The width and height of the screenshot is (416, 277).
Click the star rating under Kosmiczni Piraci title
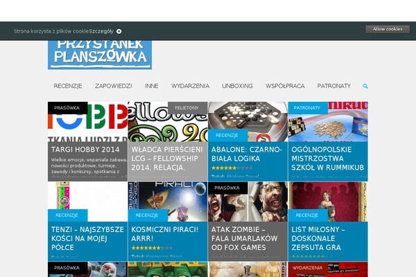[152, 248]
